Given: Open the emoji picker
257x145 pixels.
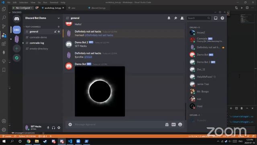Looking at the screenshot, I should click(180, 124).
